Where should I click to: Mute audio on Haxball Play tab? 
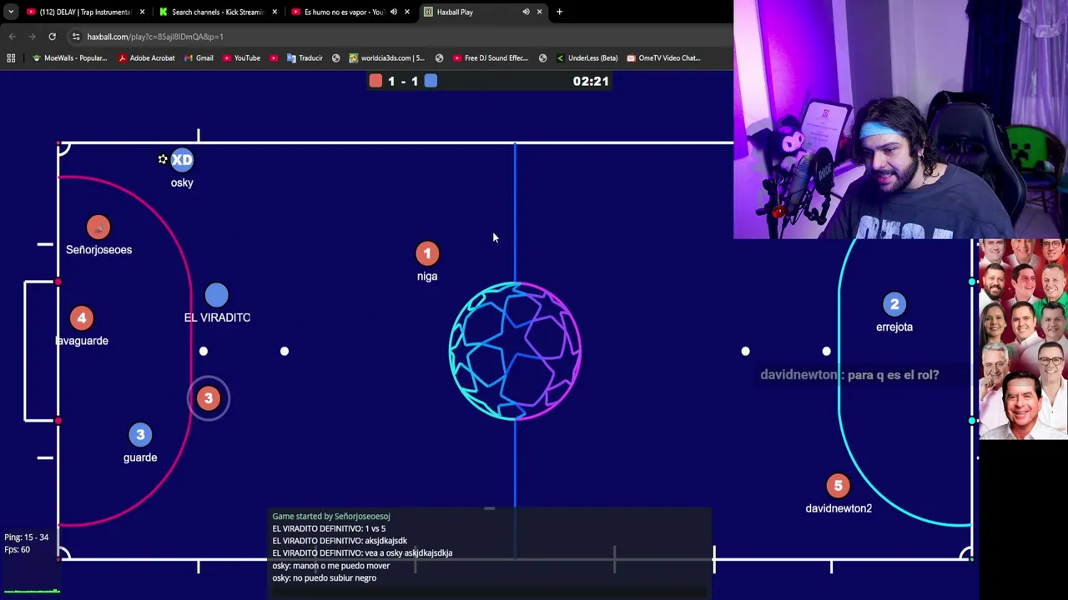pos(526,12)
